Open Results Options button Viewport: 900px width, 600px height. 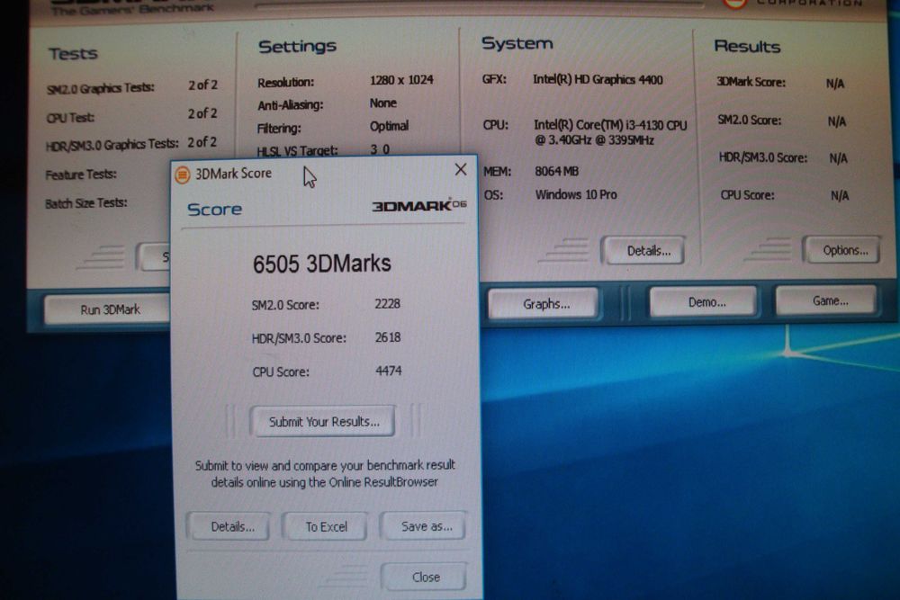pyautogui.click(x=842, y=249)
